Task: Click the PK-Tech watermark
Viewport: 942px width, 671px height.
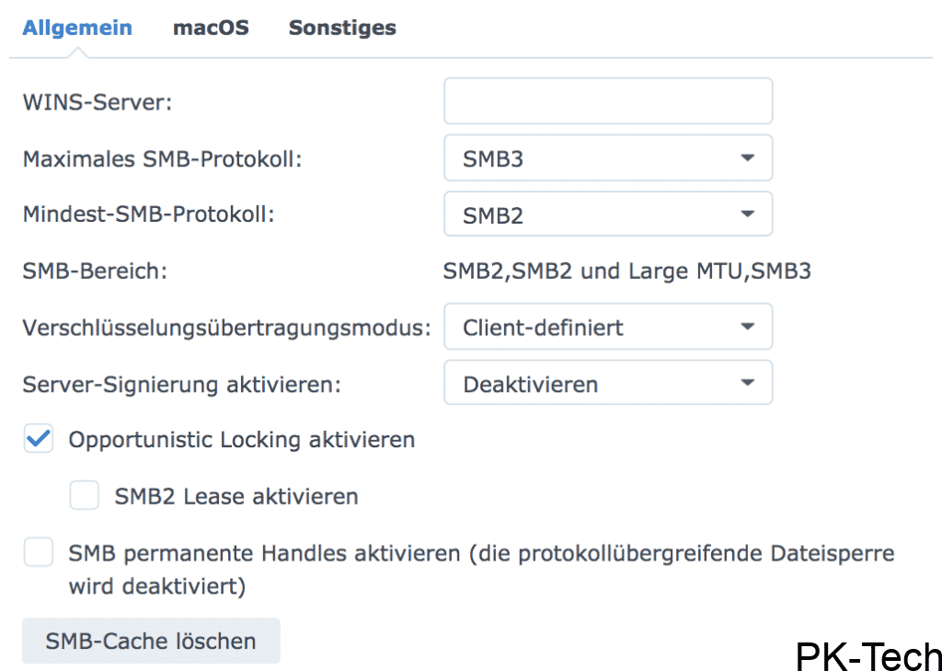Action: click(x=867, y=656)
